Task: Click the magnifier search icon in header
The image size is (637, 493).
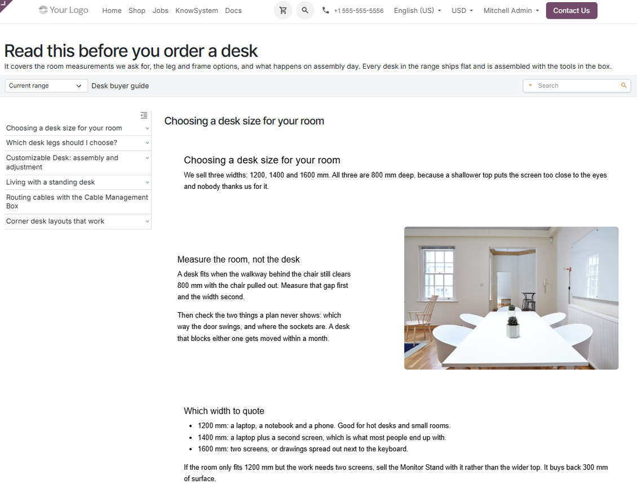Action: pos(304,11)
